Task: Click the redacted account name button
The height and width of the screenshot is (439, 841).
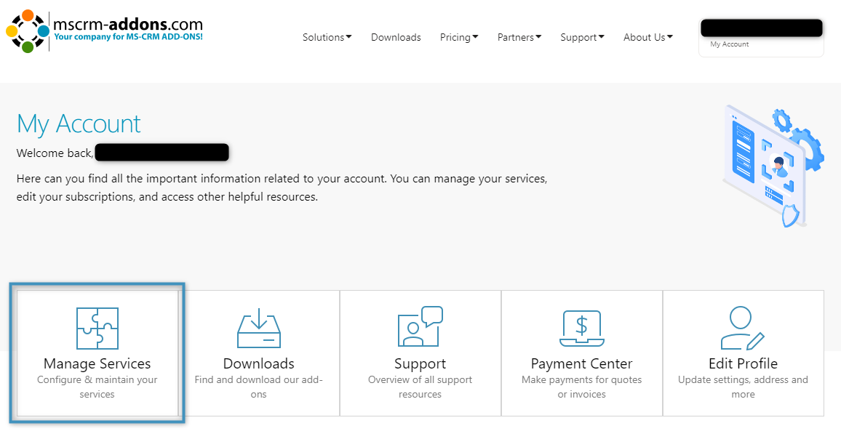Action: point(762,28)
